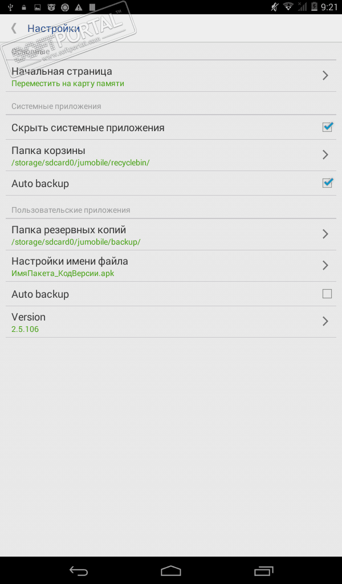Uncheck Скрыть системные приложения checkbox
This screenshot has width=342, height=584.
pyautogui.click(x=327, y=127)
